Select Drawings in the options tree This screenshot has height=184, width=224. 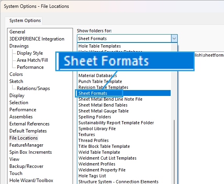pos(19,46)
